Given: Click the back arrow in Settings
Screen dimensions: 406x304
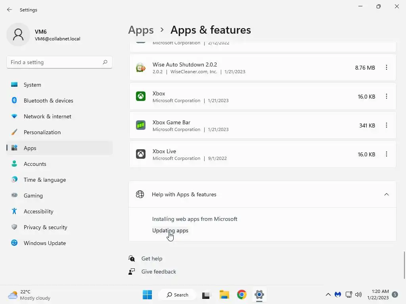Looking at the screenshot, I should [x=10, y=9].
